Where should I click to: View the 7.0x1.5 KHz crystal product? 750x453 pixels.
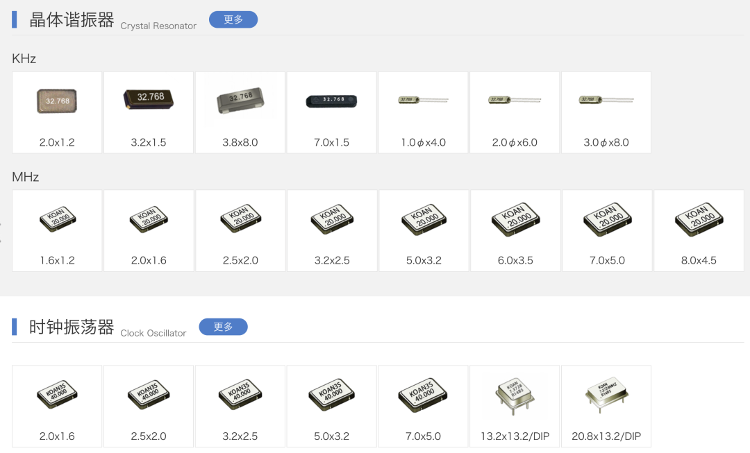click(331, 113)
